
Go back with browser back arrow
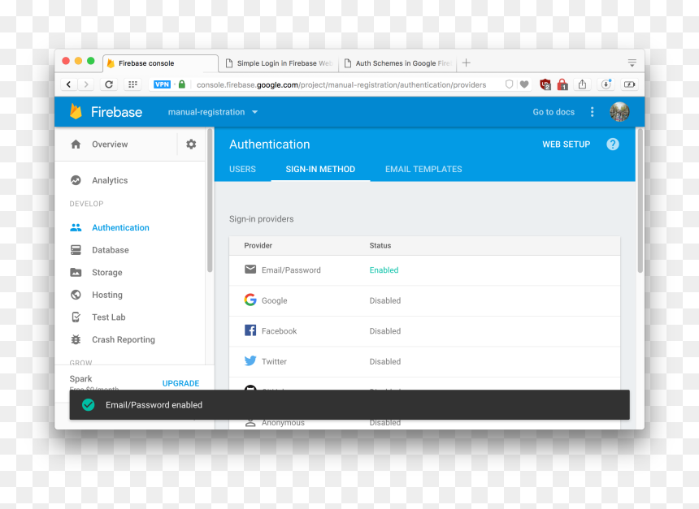[68, 84]
